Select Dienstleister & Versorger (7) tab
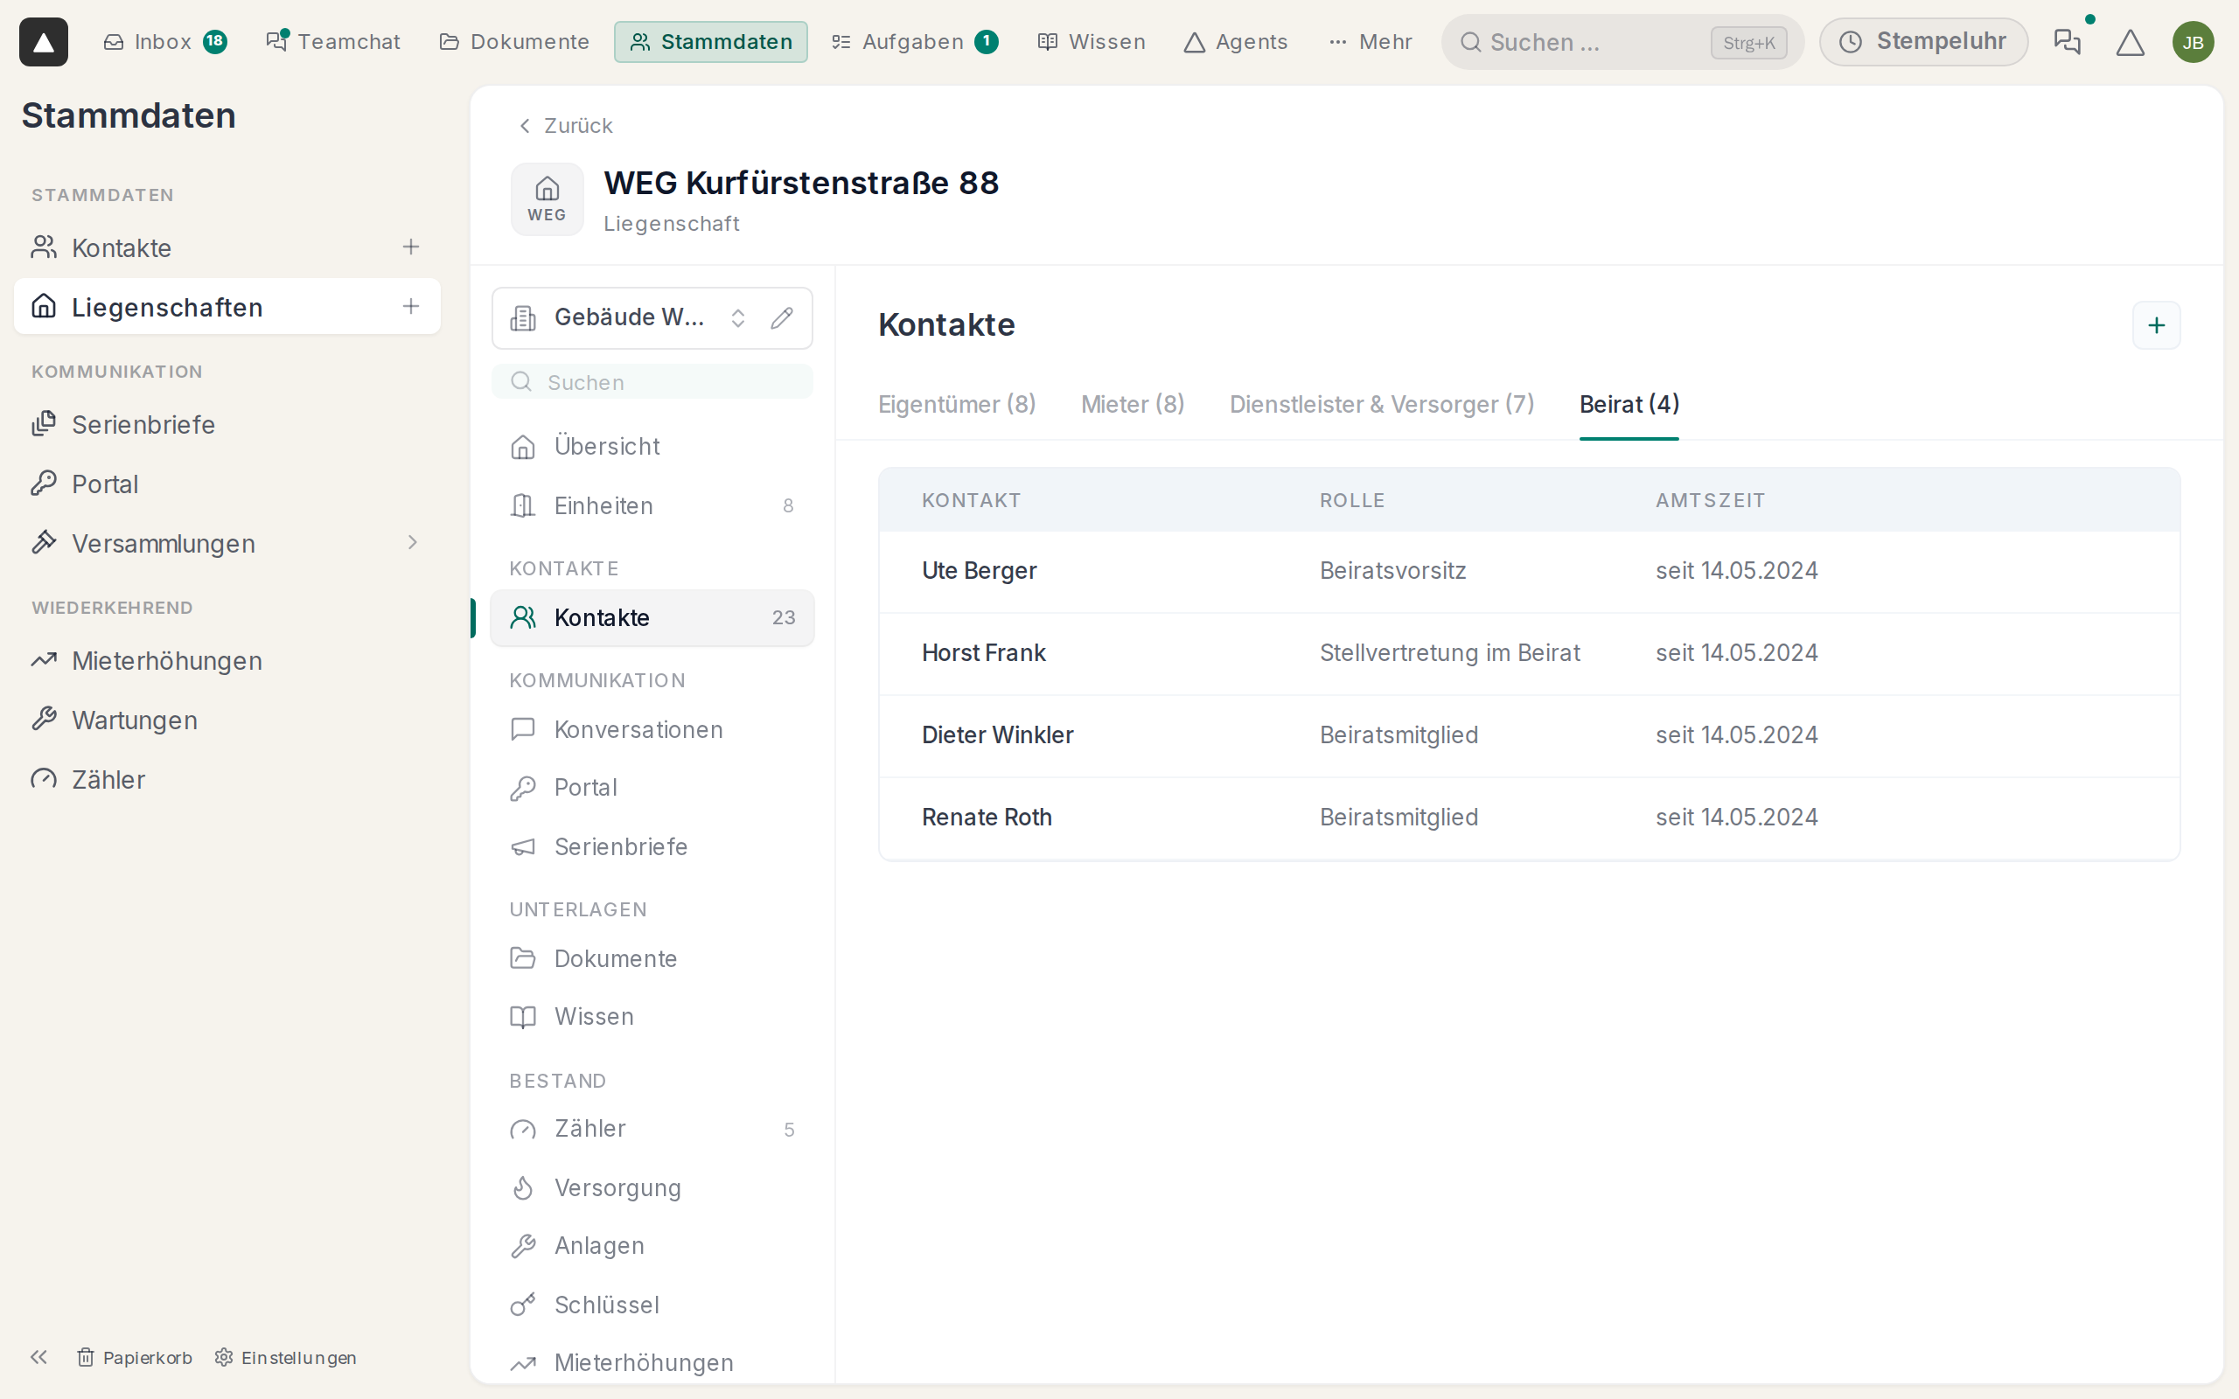The height and width of the screenshot is (1399, 2239). coord(1381,404)
